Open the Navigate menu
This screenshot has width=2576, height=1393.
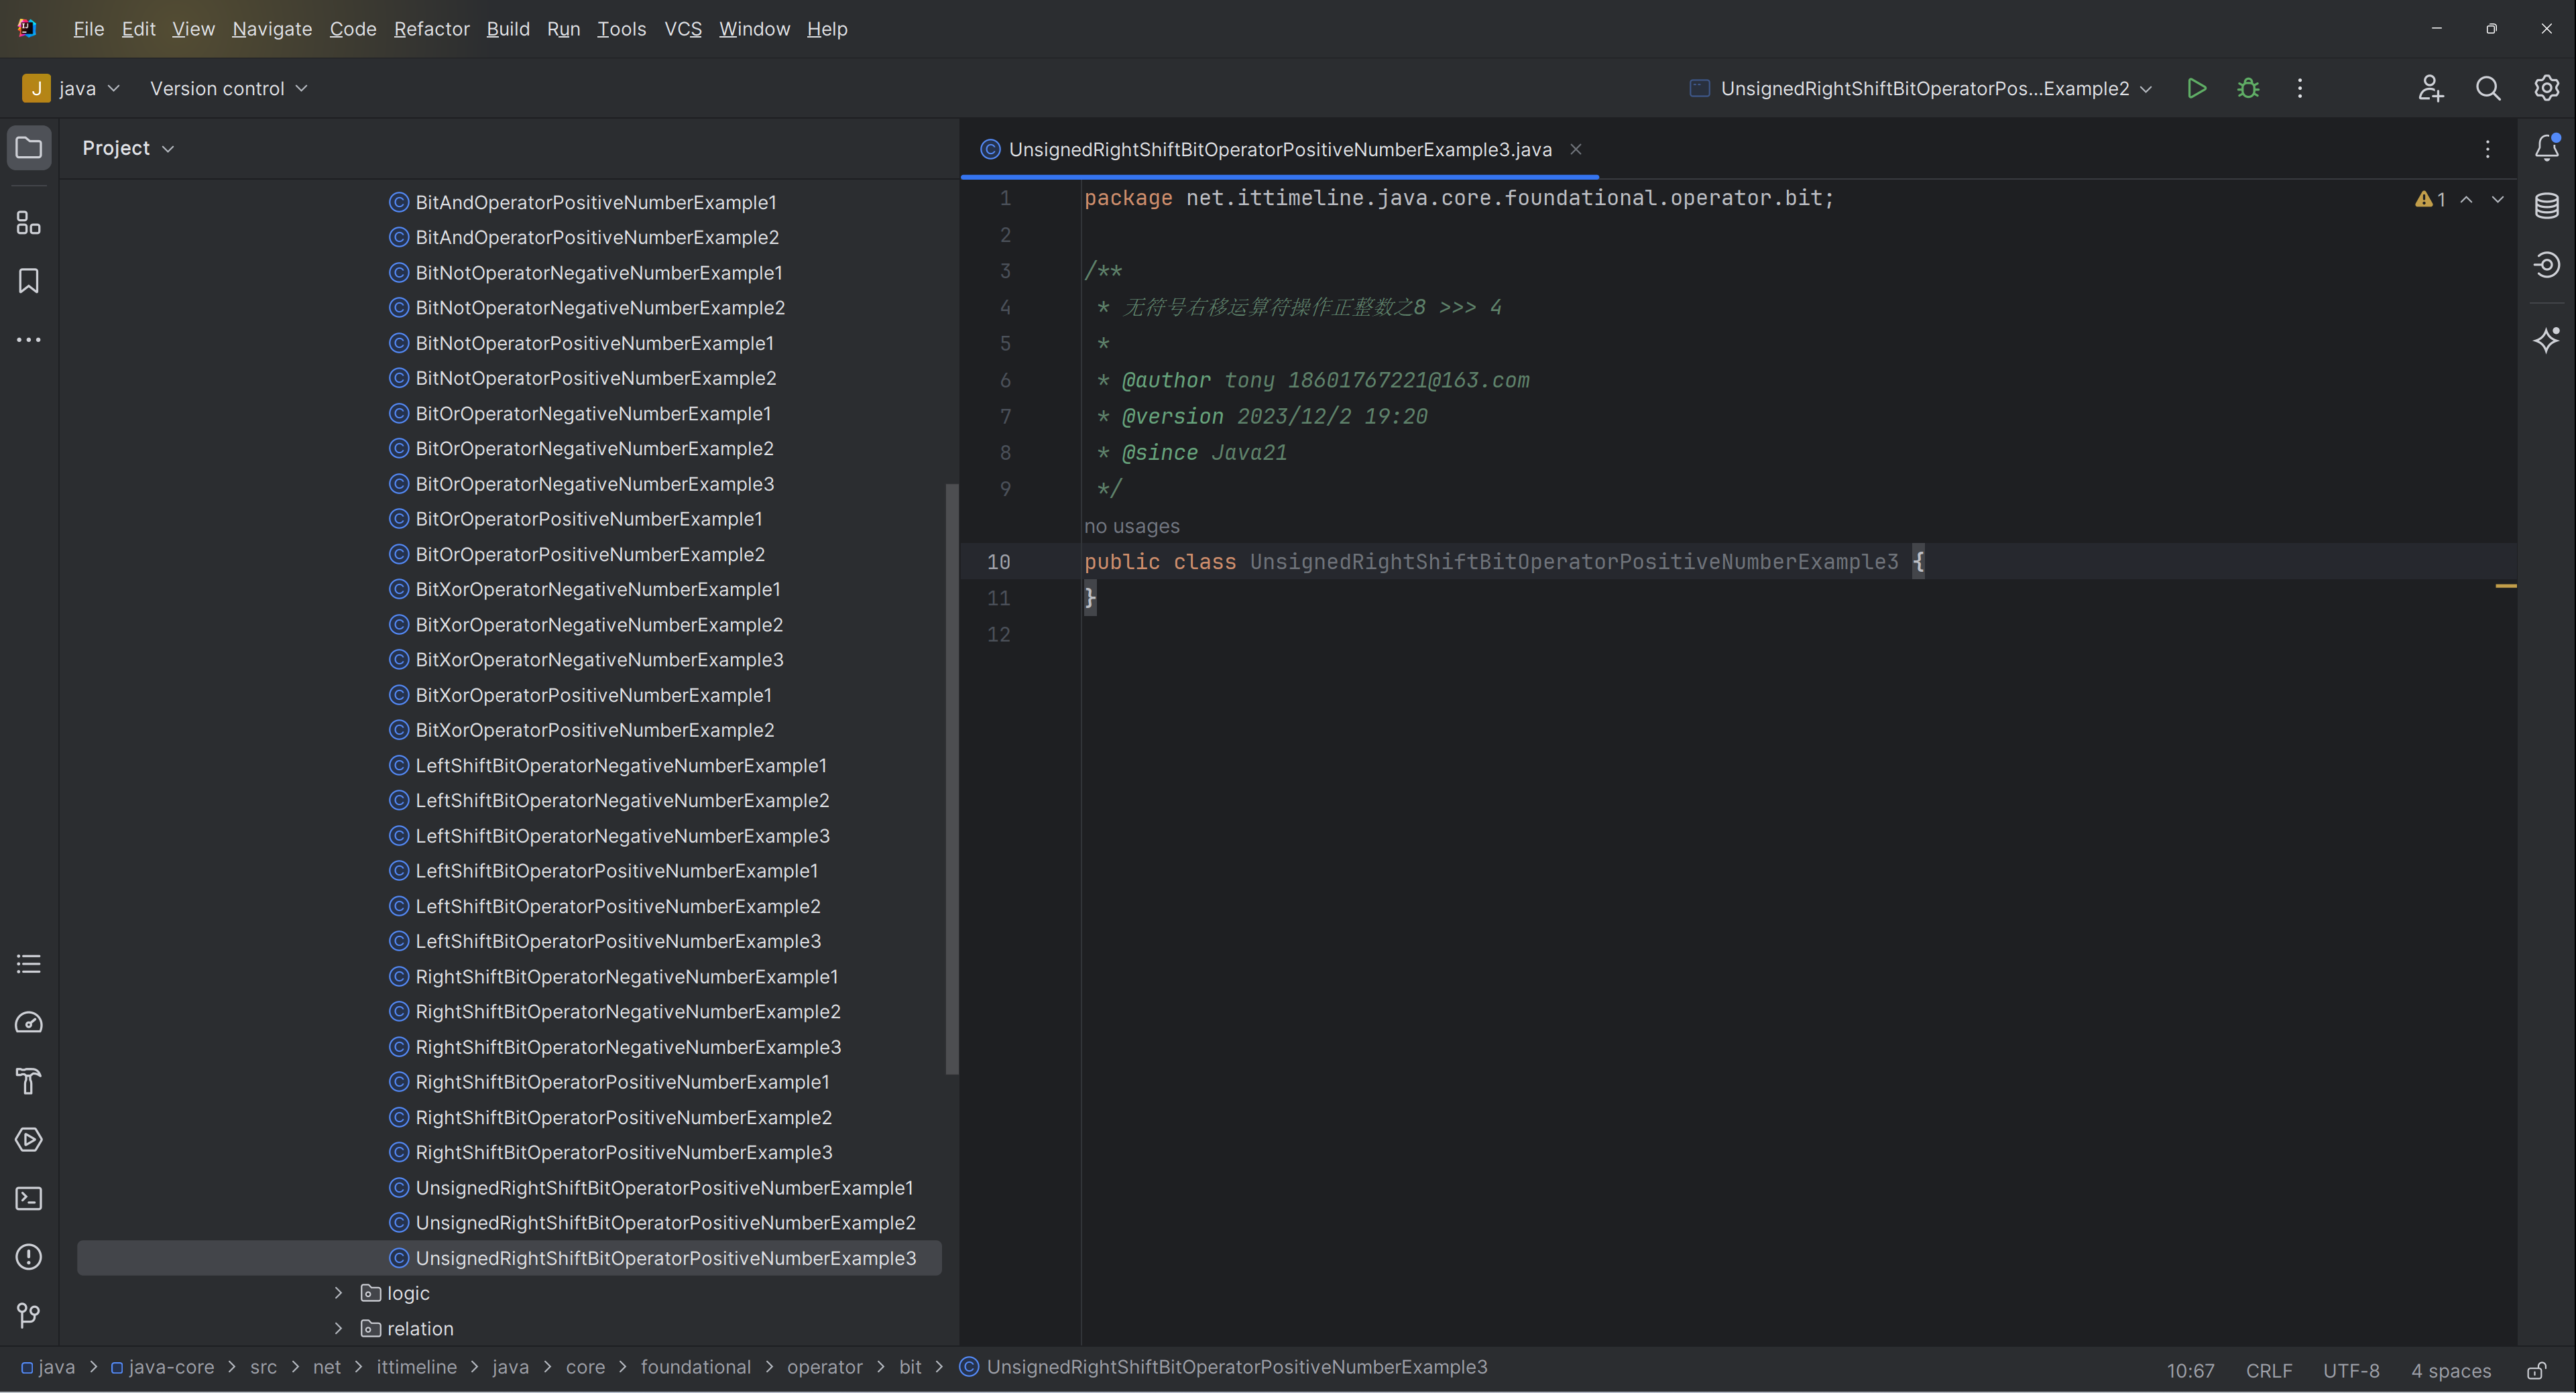(x=272, y=29)
